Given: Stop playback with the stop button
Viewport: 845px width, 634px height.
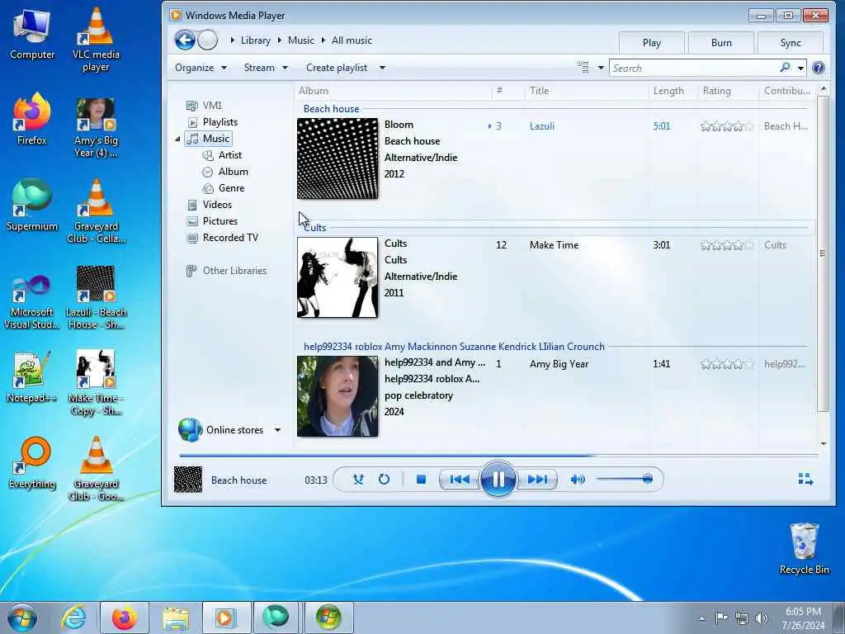Looking at the screenshot, I should pos(422,480).
